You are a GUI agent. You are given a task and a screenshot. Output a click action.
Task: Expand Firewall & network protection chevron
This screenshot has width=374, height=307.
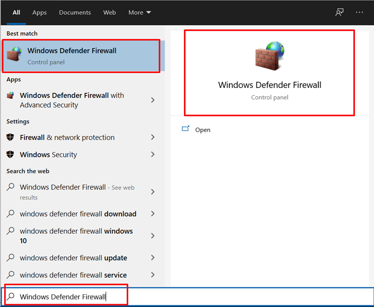tap(153, 137)
